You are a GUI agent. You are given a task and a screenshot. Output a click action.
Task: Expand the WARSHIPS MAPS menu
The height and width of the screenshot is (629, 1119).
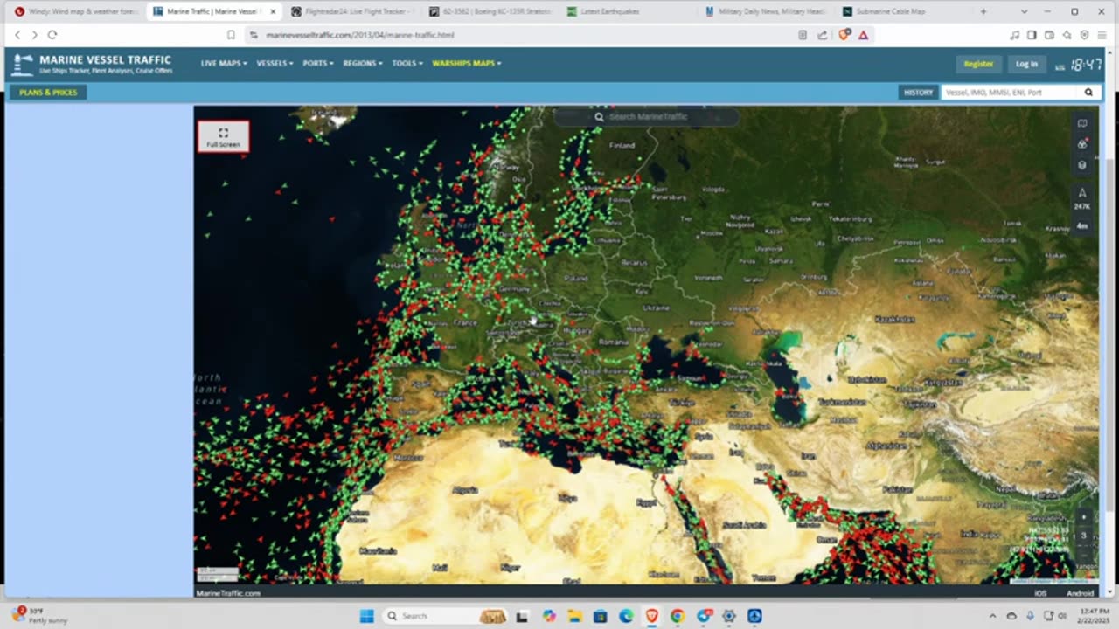[x=466, y=63]
